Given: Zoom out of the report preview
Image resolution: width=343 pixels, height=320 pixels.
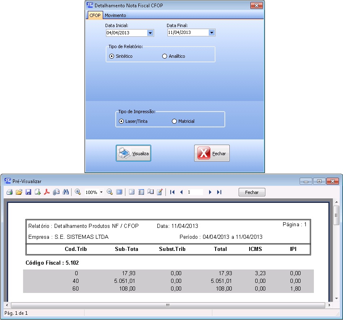Looking at the screenshot, I should click(110, 192).
